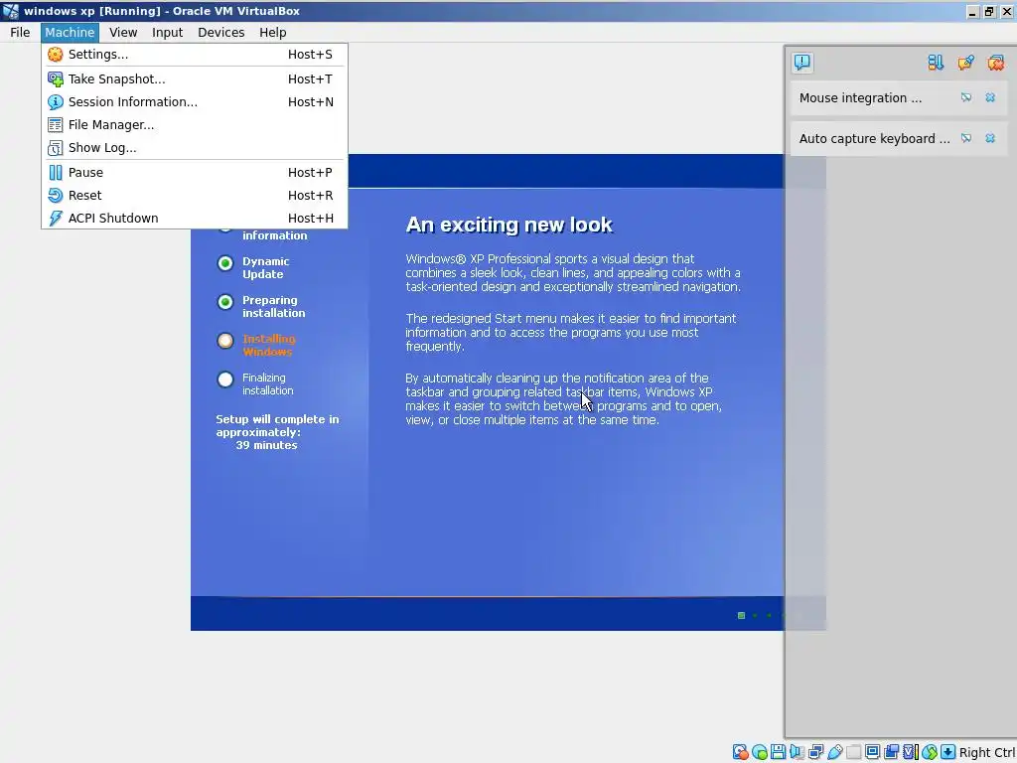The image size is (1017, 763).
Task: Click the 'An exciting new look' heading
Action: (x=509, y=225)
